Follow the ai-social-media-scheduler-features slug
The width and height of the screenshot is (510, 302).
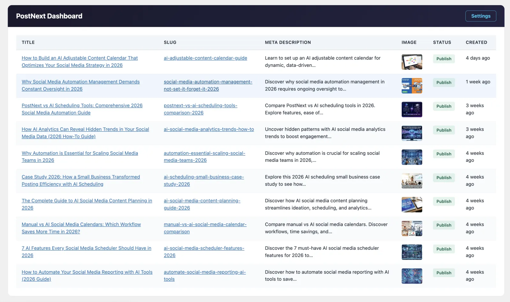[x=204, y=252]
